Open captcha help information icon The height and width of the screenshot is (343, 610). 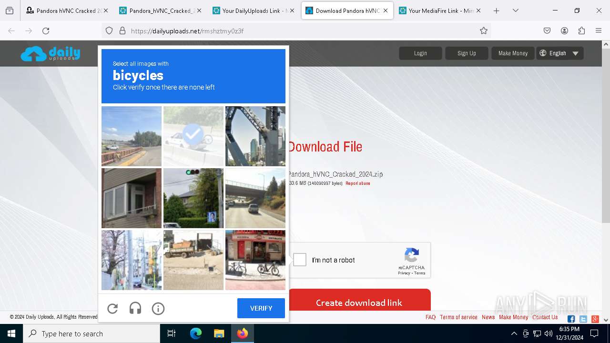(x=158, y=309)
